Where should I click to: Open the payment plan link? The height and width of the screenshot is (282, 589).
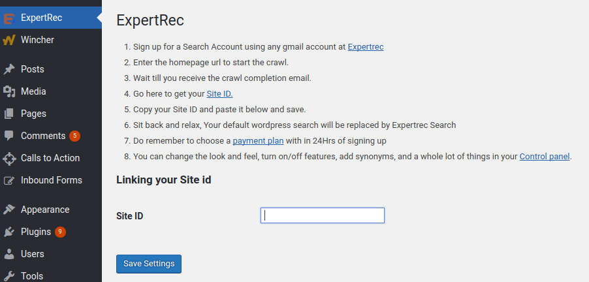coord(258,141)
